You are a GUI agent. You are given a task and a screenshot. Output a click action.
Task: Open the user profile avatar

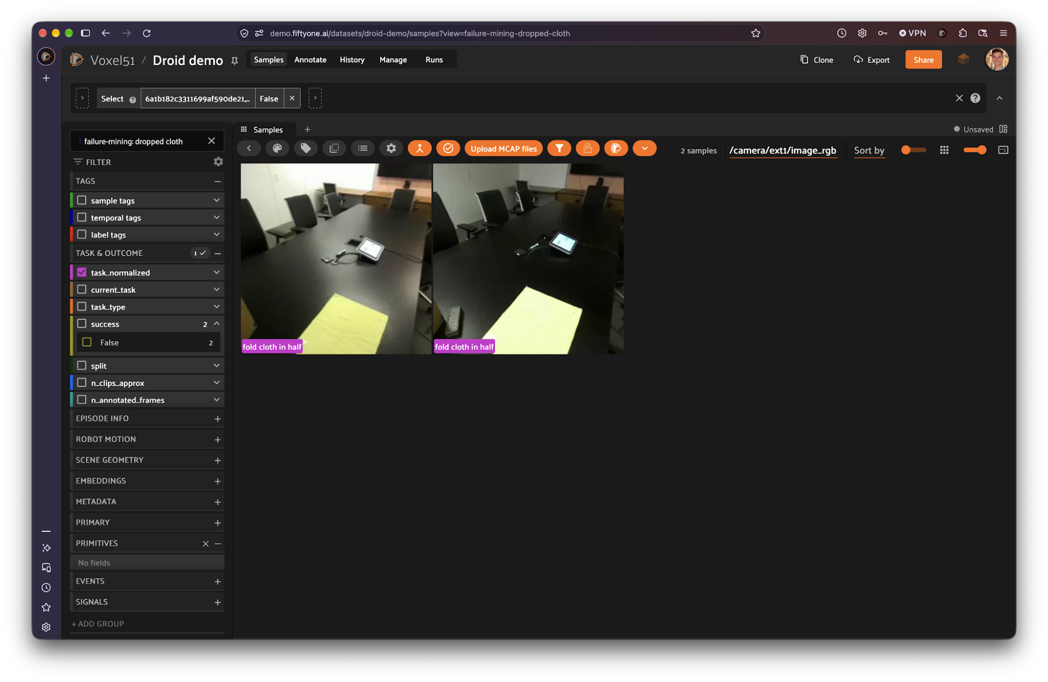997,59
